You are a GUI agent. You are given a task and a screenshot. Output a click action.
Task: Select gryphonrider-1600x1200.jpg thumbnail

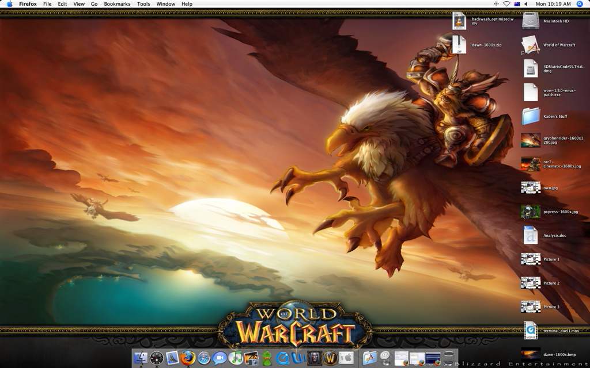tap(531, 140)
